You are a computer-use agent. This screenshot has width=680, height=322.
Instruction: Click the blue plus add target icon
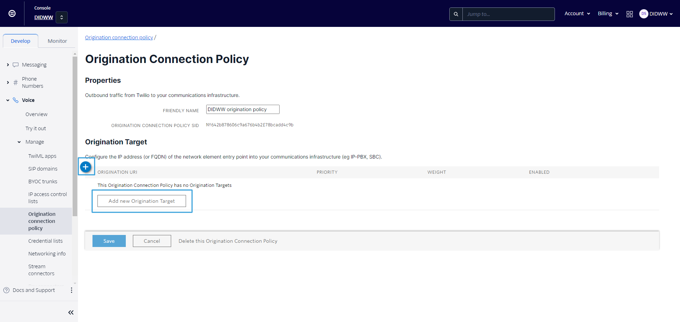[x=86, y=167]
